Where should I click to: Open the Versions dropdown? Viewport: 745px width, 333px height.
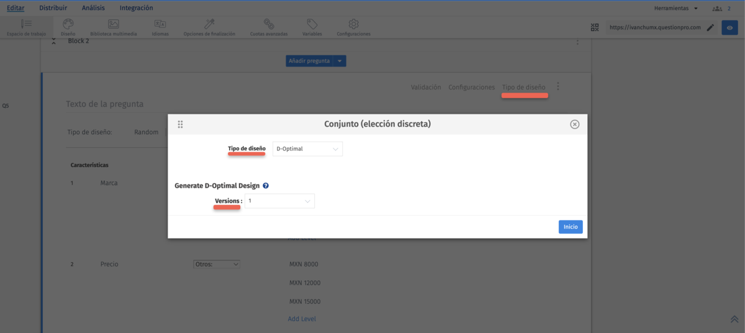click(279, 201)
